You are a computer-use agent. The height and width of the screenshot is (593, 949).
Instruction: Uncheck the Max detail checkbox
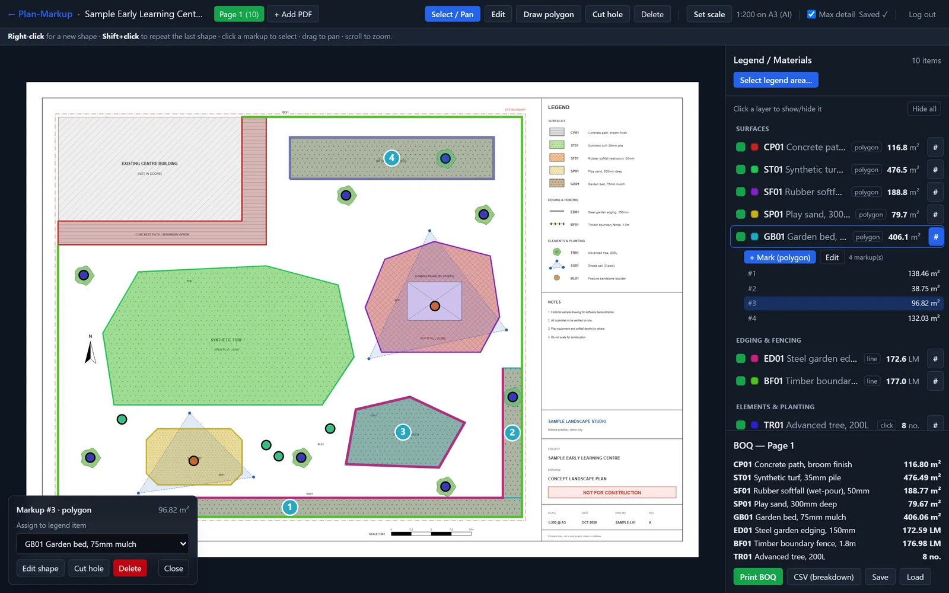coord(811,14)
